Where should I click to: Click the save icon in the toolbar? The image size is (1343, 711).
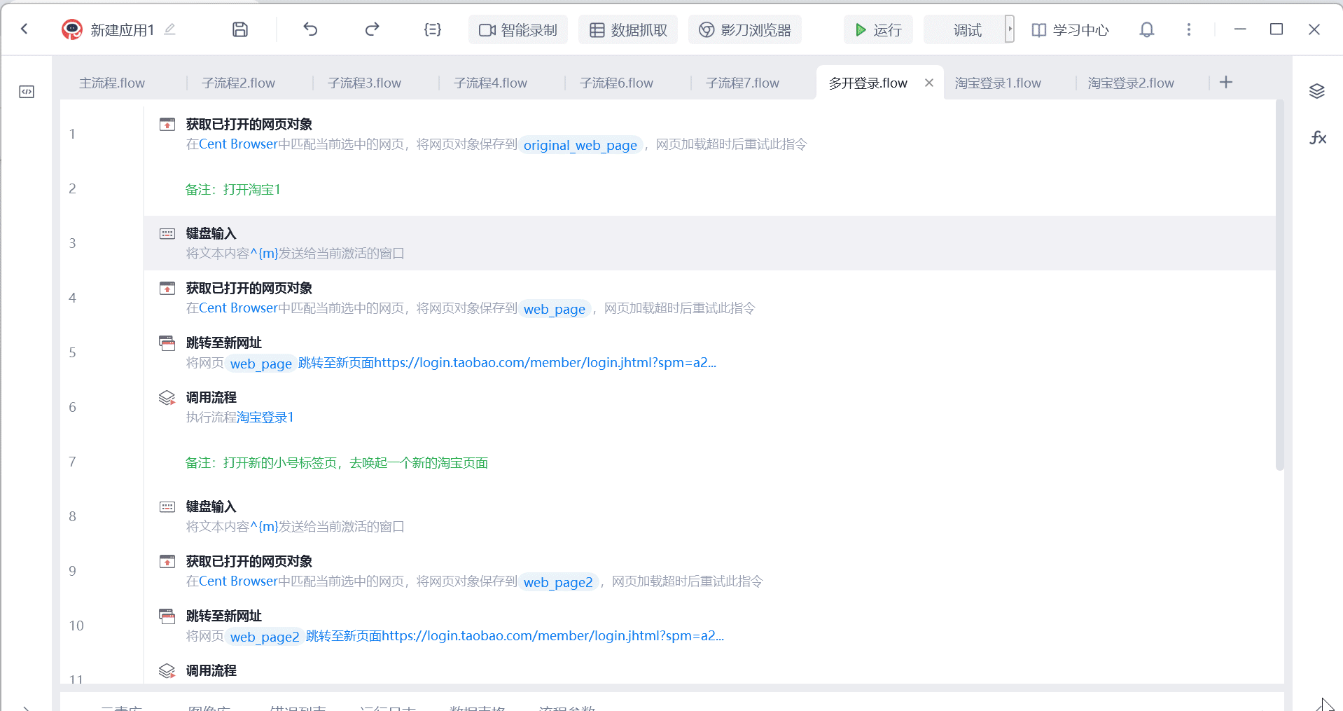pos(240,29)
